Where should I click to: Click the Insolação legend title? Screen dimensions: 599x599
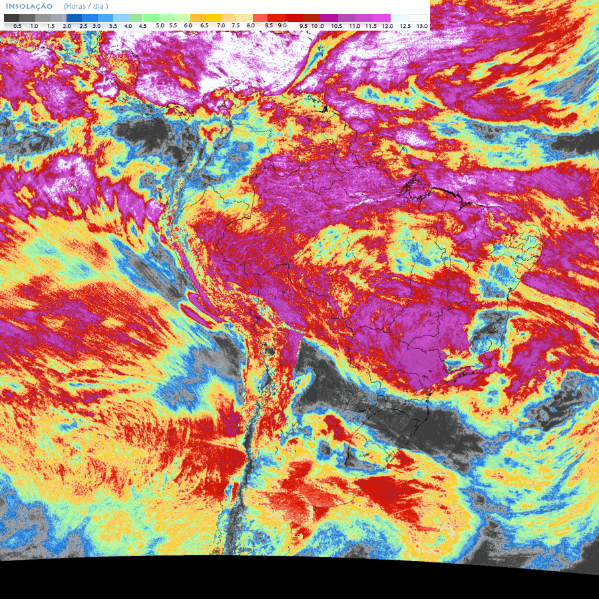tap(29, 7)
